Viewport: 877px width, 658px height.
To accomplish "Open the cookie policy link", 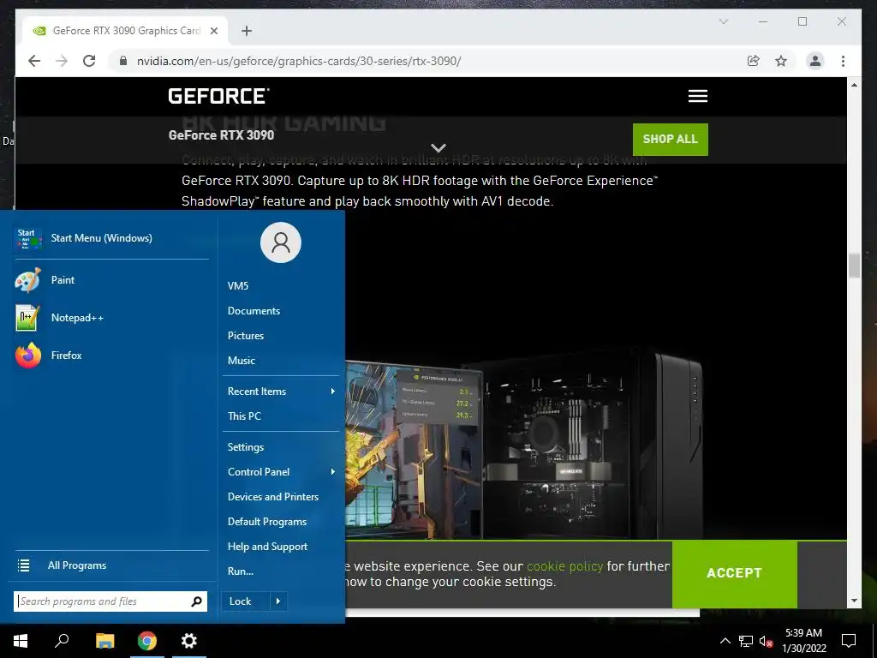I will tap(565, 566).
